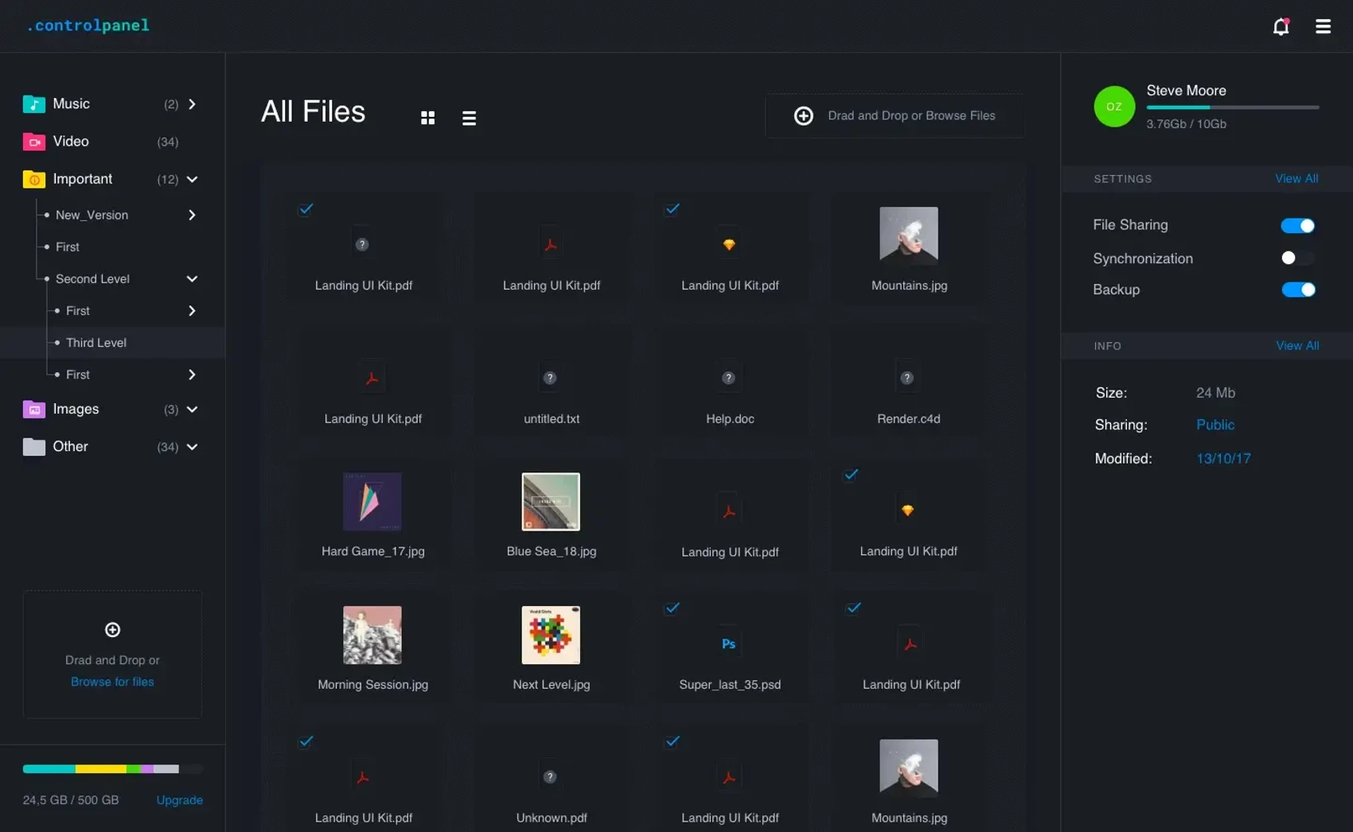Click the Music folder icon
This screenshot has width=1353, height=832.
click(x=33, y=104)
